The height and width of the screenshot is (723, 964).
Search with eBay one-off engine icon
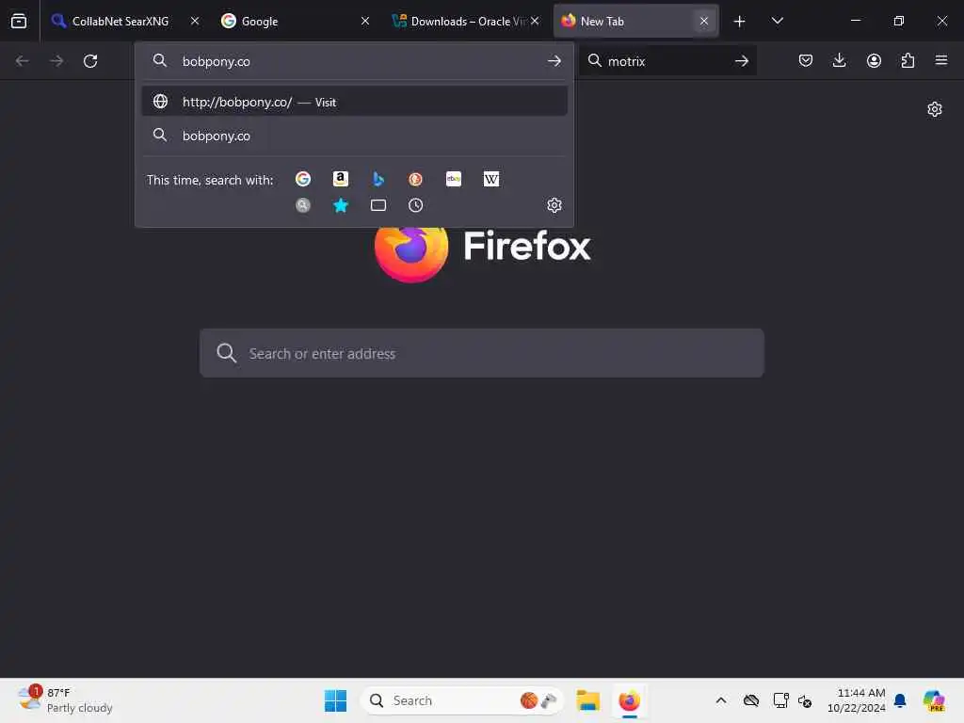pos(454,179)
